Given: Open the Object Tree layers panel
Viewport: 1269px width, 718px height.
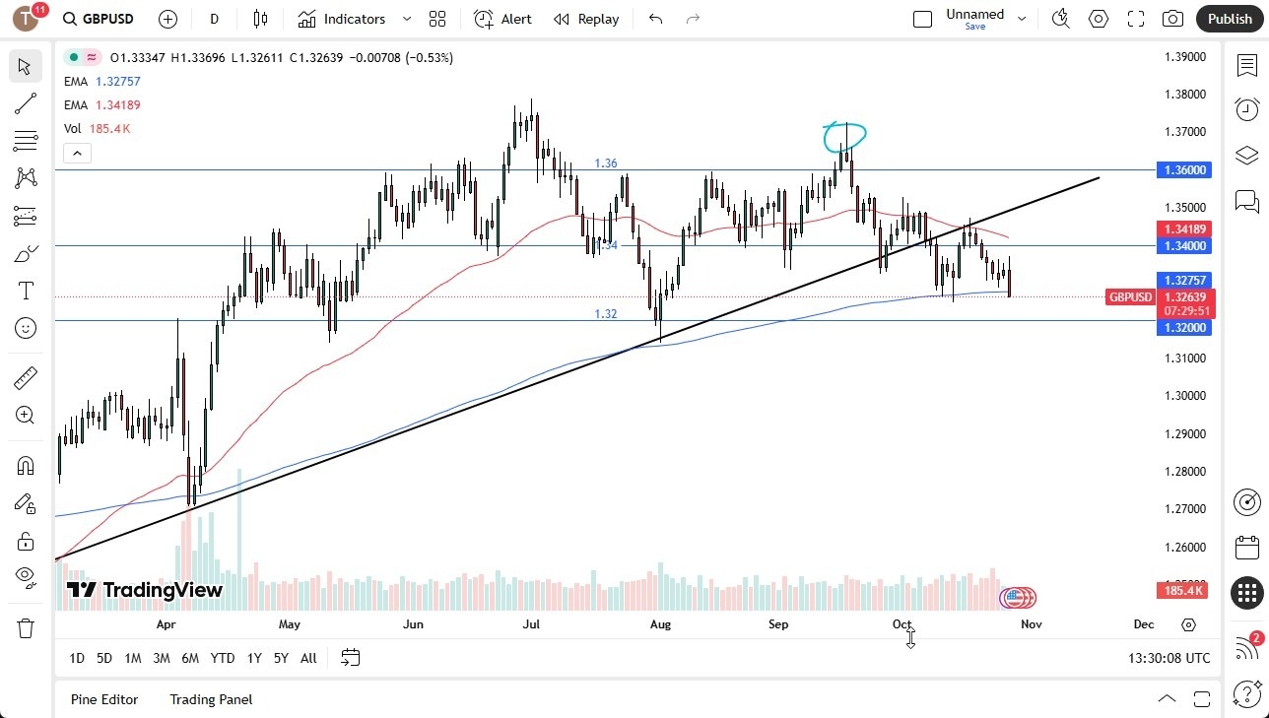Looking at the screenshot, I should click(1246, 155).
